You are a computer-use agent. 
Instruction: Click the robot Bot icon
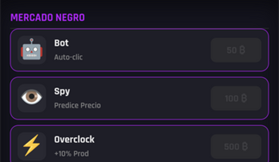click(32, 50)
